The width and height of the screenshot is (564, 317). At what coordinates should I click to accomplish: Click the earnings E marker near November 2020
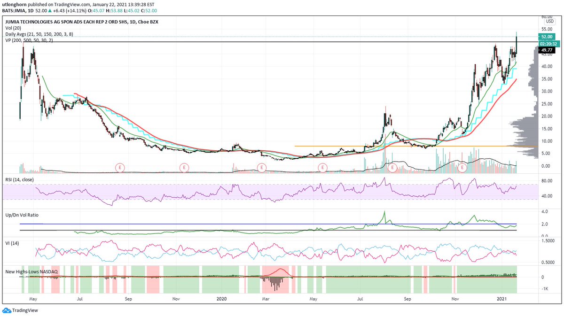[462, 167]
